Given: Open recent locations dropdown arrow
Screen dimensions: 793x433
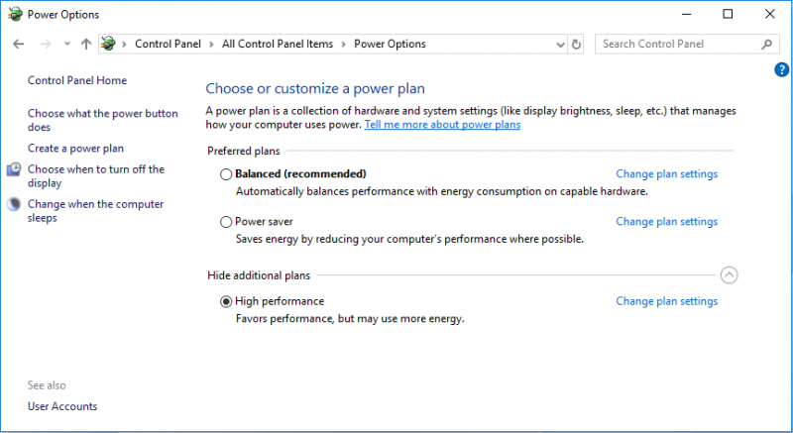Looking at the screenshot, I should (67, 44).
